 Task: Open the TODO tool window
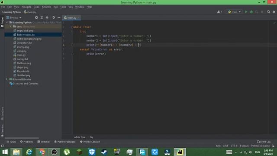pos(11,142)
